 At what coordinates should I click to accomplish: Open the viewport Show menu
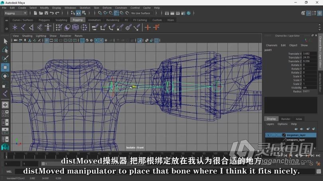click(x=53, y=36)
